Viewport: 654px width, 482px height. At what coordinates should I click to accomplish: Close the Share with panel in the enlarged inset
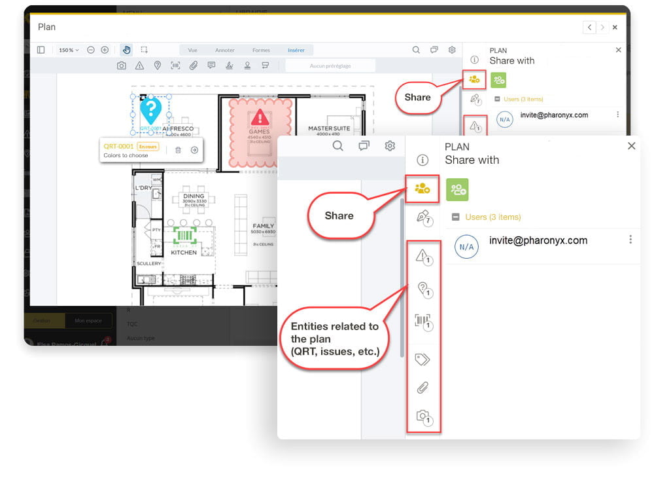632,146
